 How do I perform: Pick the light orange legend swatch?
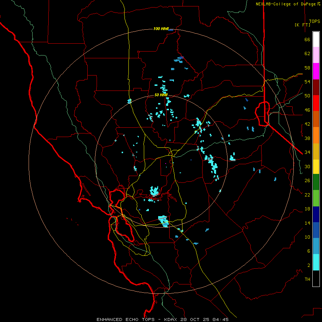tap(316, 135)
